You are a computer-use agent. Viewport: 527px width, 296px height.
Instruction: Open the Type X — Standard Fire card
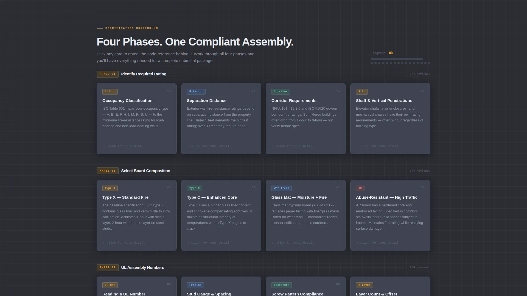[136, 215]
